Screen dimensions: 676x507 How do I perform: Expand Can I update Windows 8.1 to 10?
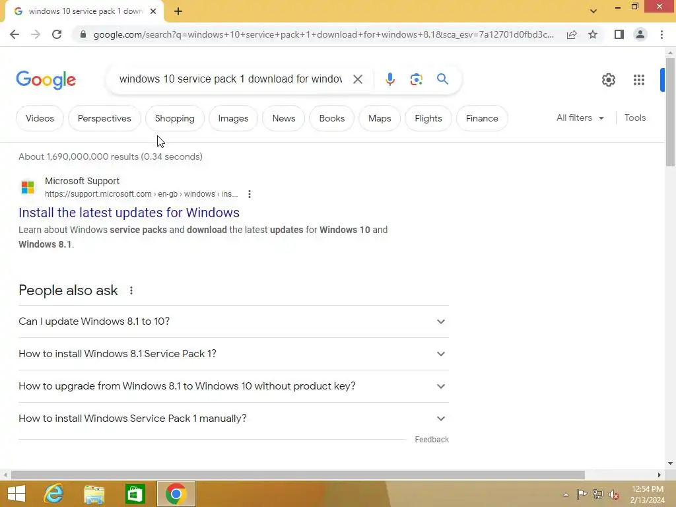(x=233, y=321)
